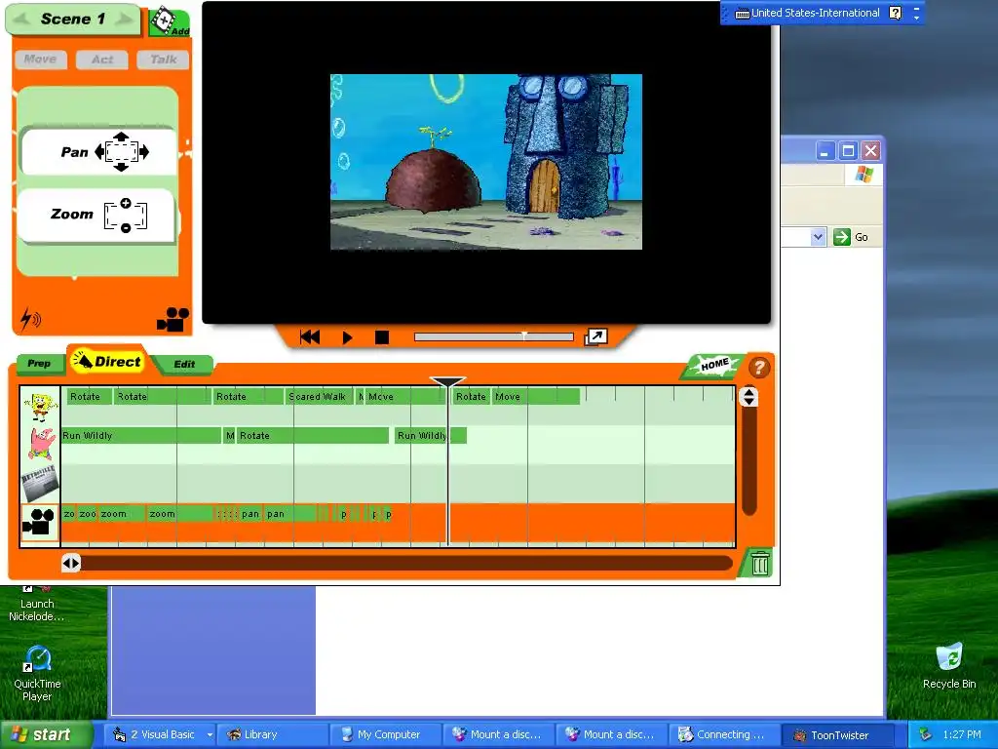This screenshot has height=749, width=998.
Task: Select the Recycle Bin desktop icon
Action: (x=949, y=665)
